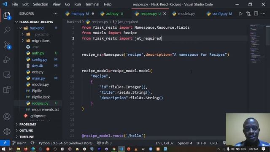
Task: Close the recipes.py tab
Action: tap(165, 14)
